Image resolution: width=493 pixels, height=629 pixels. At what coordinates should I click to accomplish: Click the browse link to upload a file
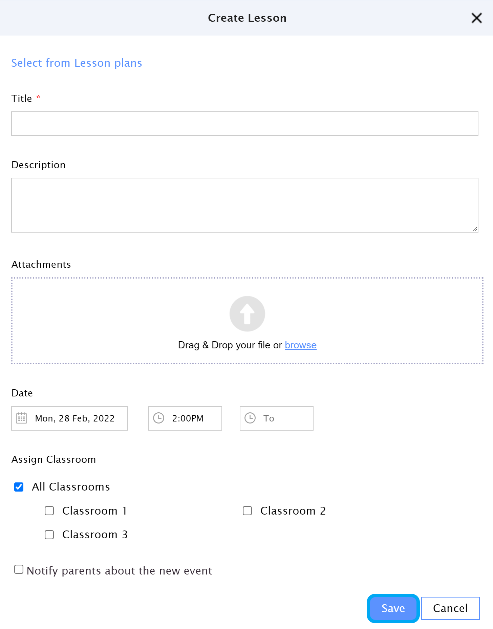(x=301, y=345)
